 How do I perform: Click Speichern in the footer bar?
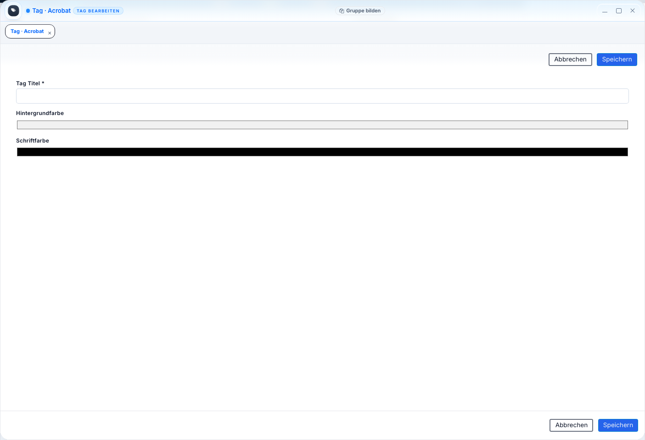[x=617, y=425]
